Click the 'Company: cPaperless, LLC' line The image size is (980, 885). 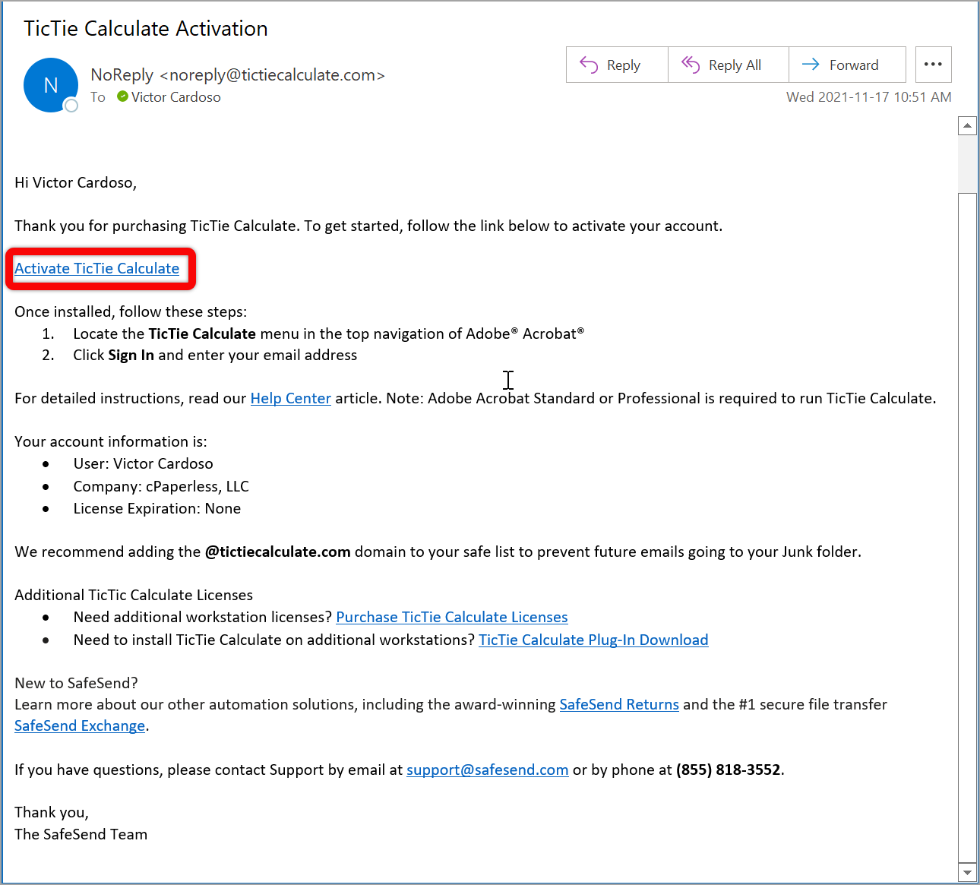point(161,486)
